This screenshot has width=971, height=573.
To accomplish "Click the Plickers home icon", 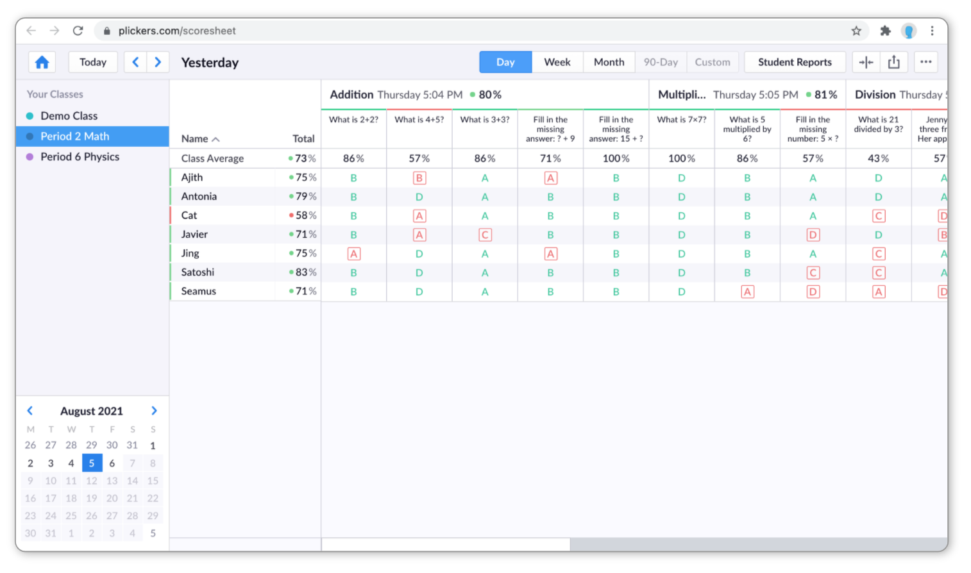I will [42, 62].
